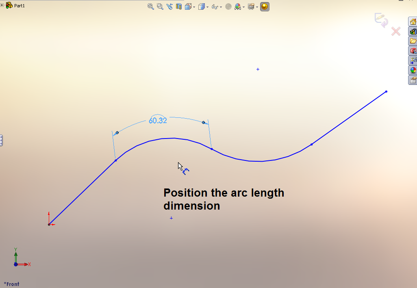The width and height of the screenshot is (417, 288).
Task: Select the Zoom to Area tool
Action: [x=160, y=6]
